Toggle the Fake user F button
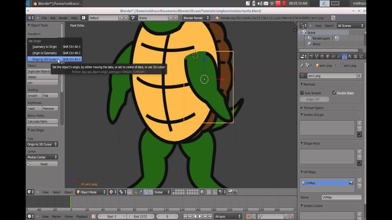Viewport: 392px width, 220px height. tap(359, 76)
